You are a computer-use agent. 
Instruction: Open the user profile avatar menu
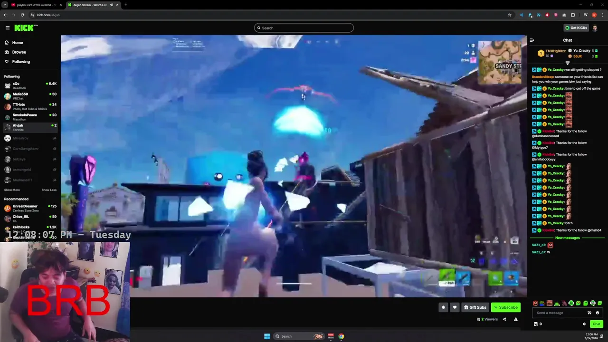click(x=595, y=28)
